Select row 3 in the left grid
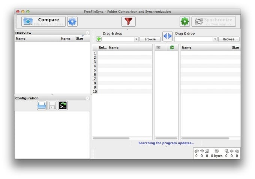The height and width of the screenshot is (179, 255). point(122,62)
